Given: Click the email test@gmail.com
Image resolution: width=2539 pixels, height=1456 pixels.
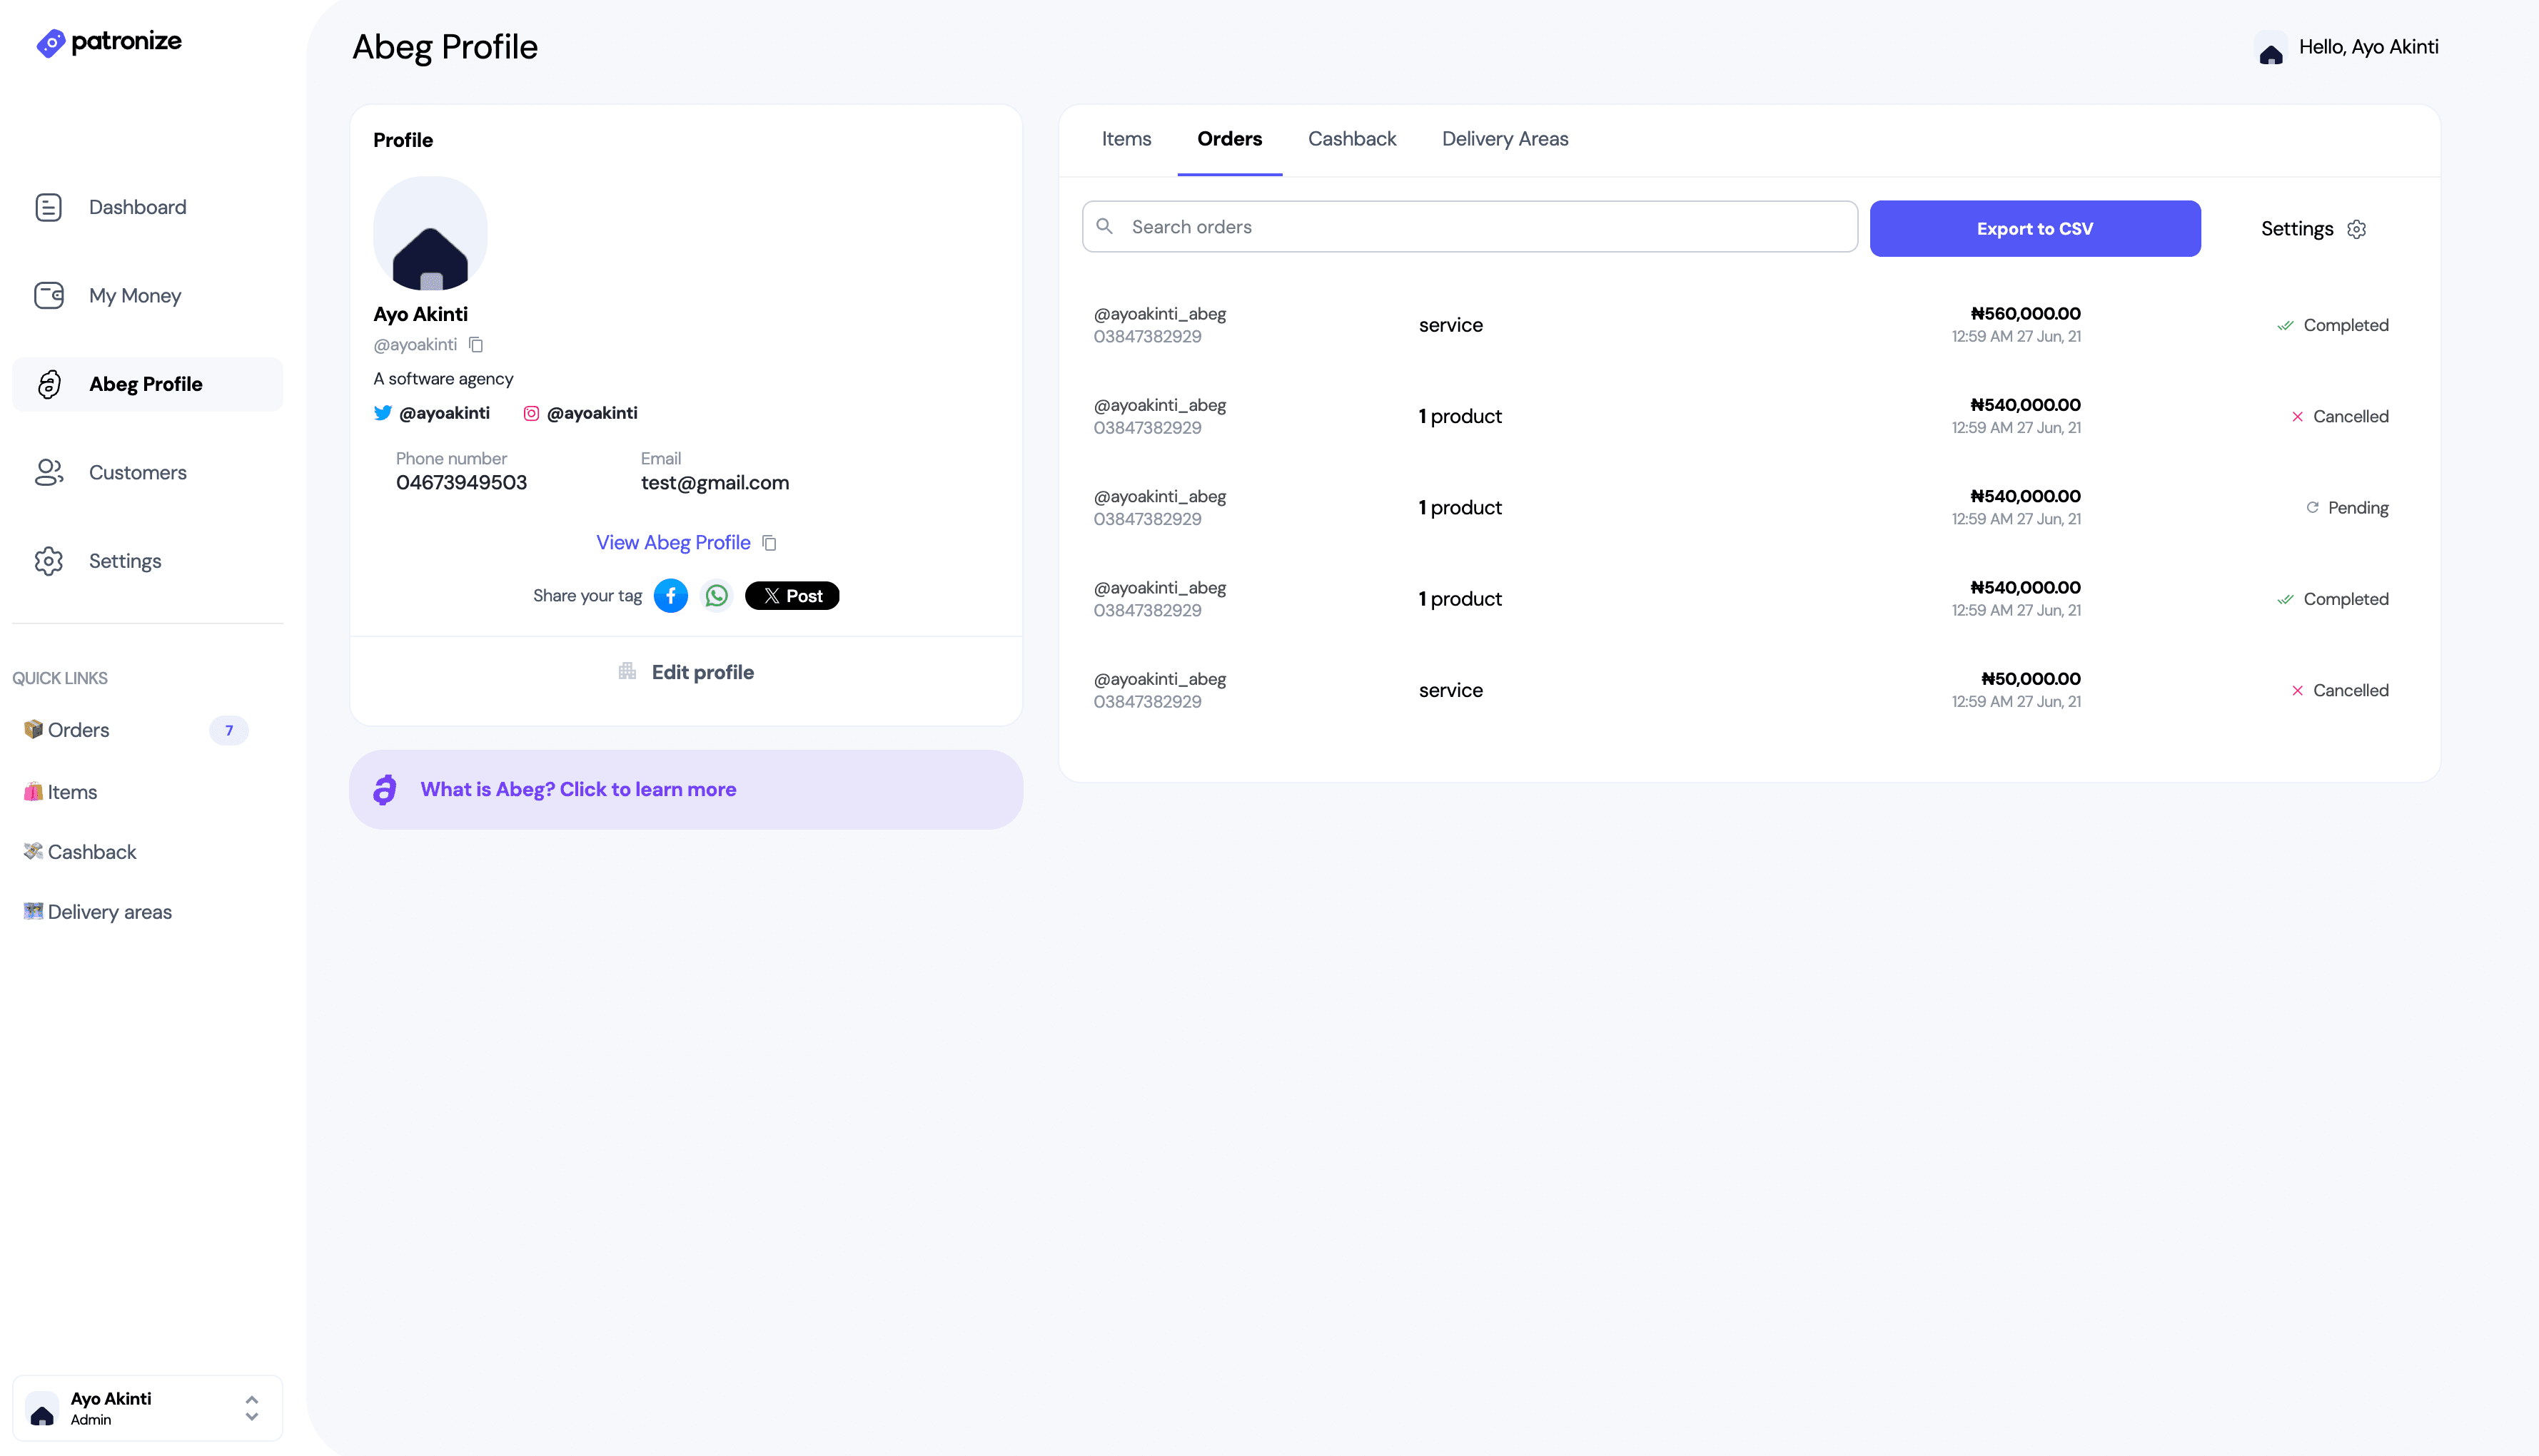Looking at the screenshot, I should pyautogui.click(x=715, y=483).
